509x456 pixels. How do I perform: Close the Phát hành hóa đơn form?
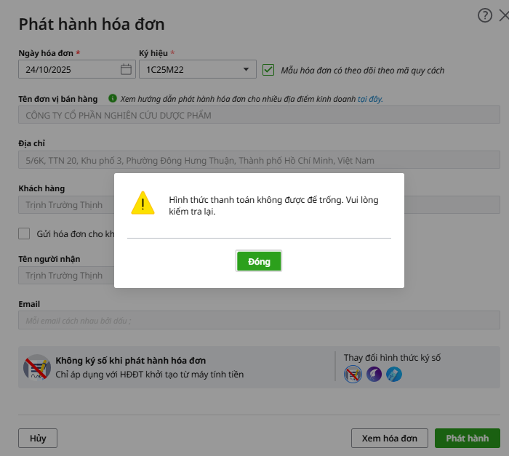pyautogui.click(x=503, y=16)
